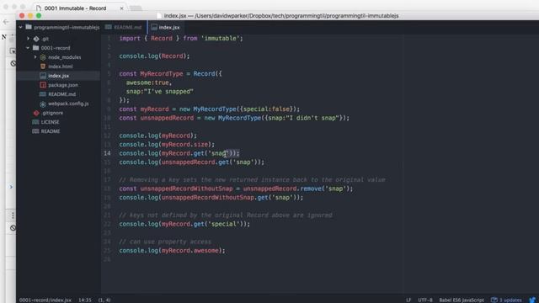This screenshot has width=539, height=303.
Task: Click the console.log(myRecord.awesome) line
Action: tap(172, 251)
